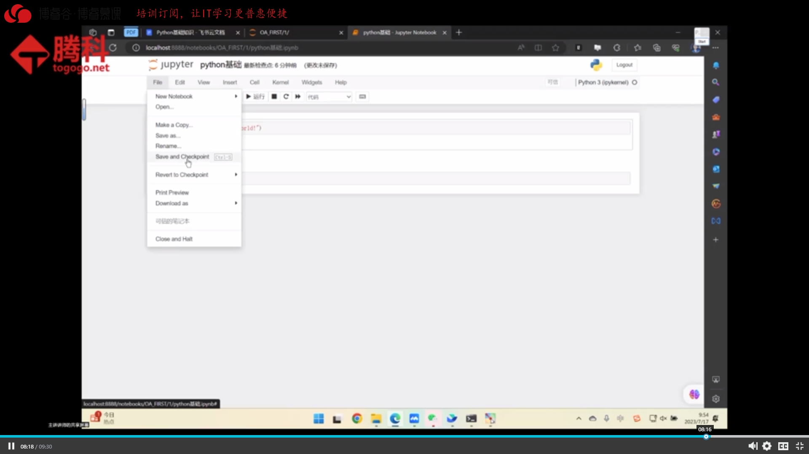Click the split screen icon in address bar
The image size is (809, 454).
click(538, 48)
